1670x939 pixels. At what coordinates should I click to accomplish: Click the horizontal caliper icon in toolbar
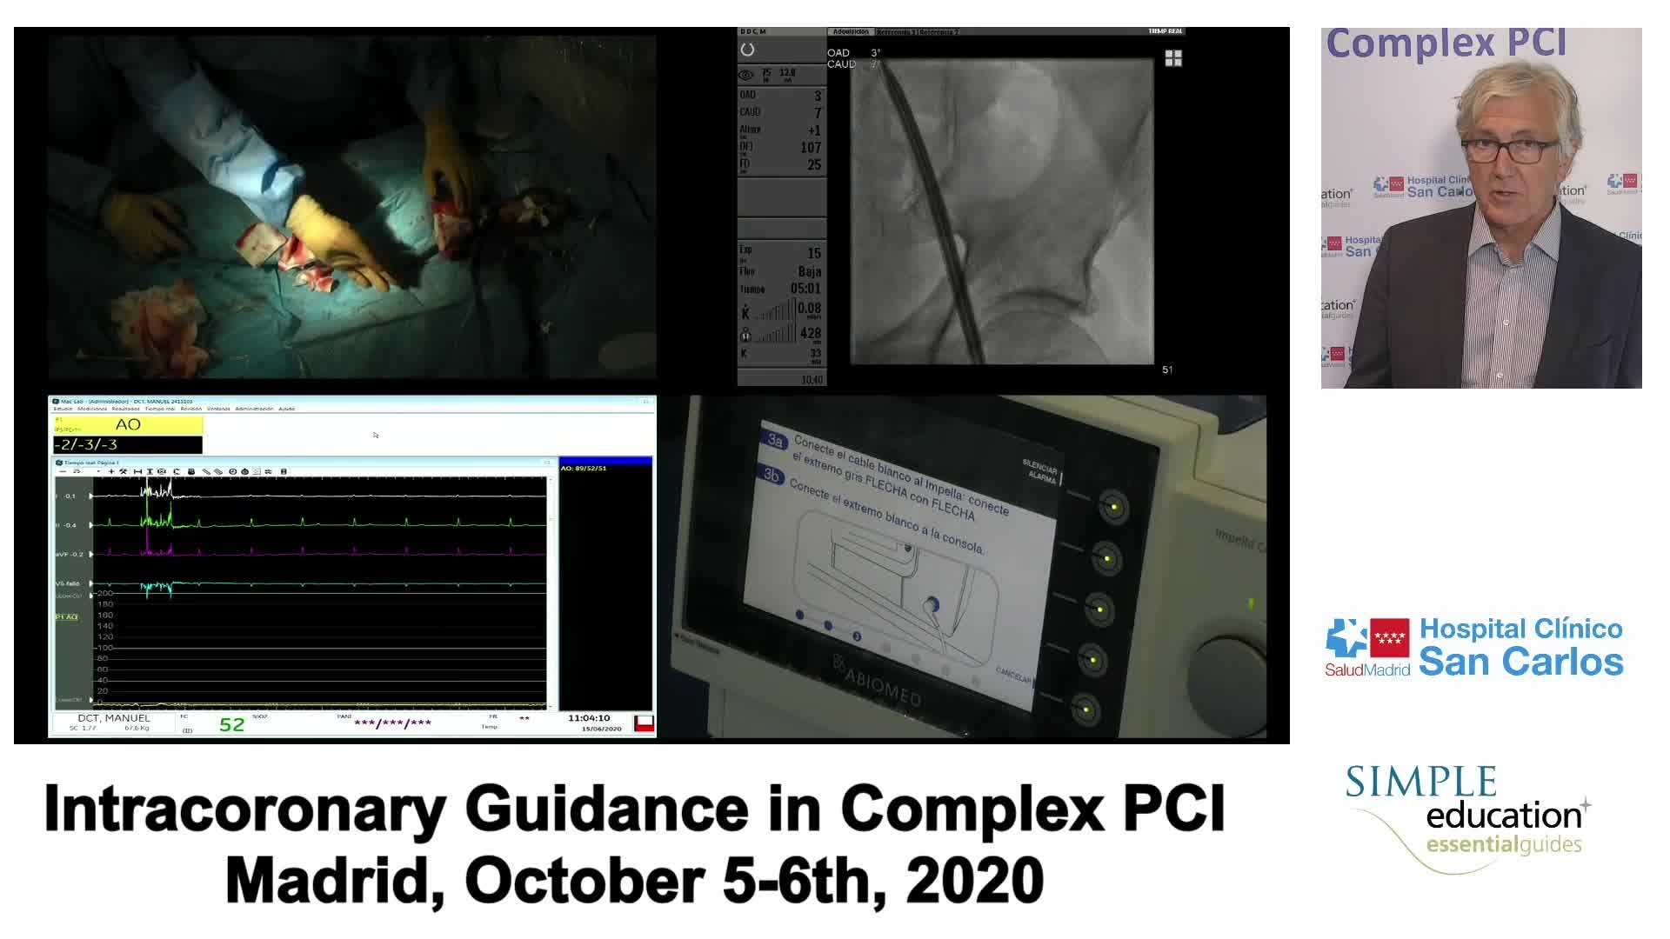coord(137,471)
